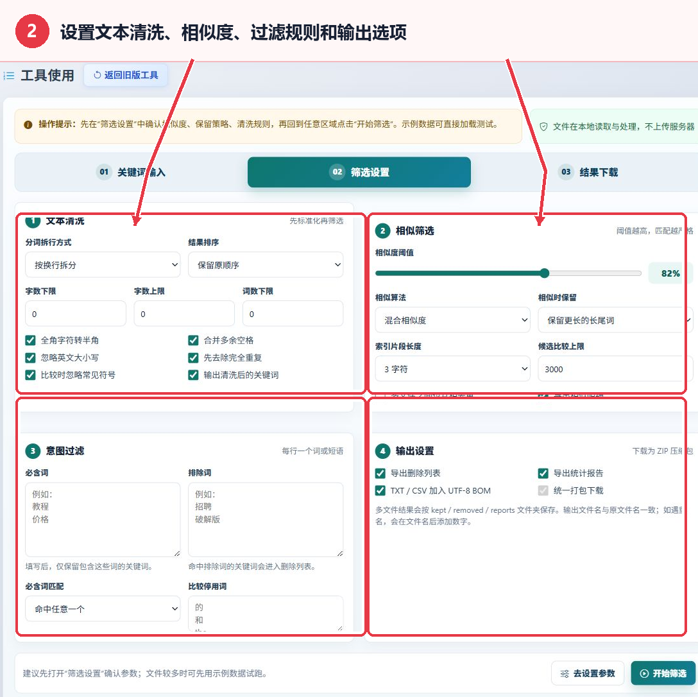
Task: Click the number 4 badge of 输出设置
Action: (x=383, y=451)
